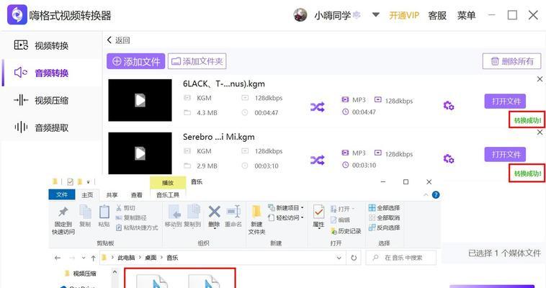The height and width of the screenshot is (288, 546).
Task: Play the 6LACK track thumbnail preview
Action: (140, 100)
